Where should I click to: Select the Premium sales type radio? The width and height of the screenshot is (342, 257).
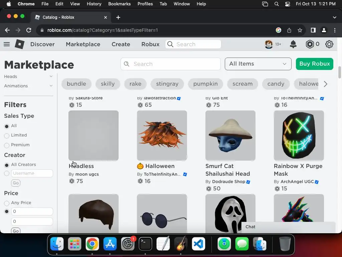point(7,145)
